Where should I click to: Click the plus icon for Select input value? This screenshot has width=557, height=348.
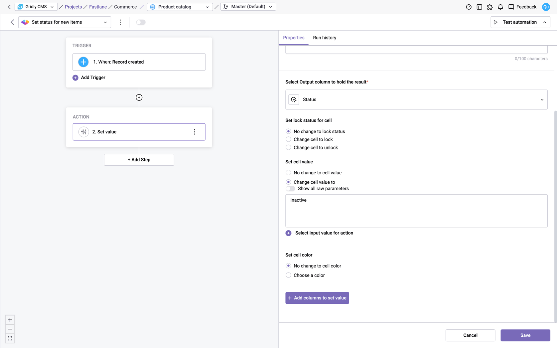coord(288,233)
